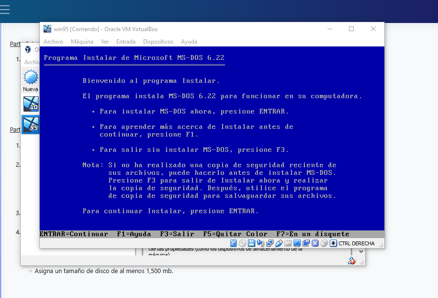Click the warning notification icon in Manager
The image size is (438, 298).
tap(352, 261)
